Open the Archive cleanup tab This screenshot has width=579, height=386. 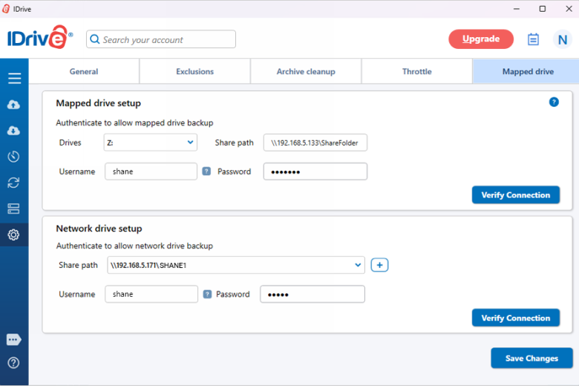[306, 71]
